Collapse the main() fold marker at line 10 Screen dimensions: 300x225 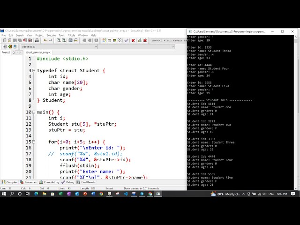pyautogui.click(x=34, y=112)
